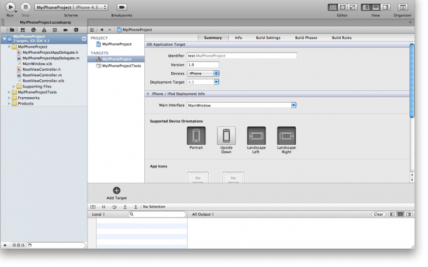Toggle the Portrait orientation

click(x=196, y=136)
